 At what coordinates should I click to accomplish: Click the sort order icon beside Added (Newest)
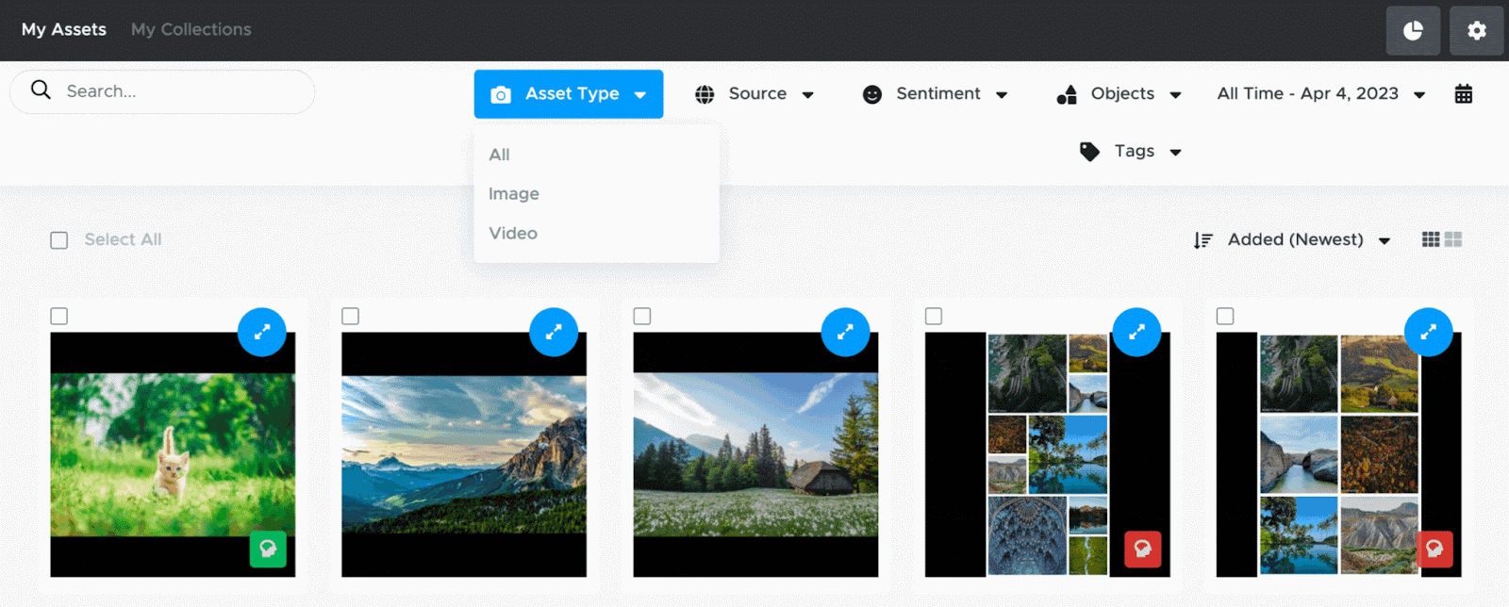click(1202, 240)
